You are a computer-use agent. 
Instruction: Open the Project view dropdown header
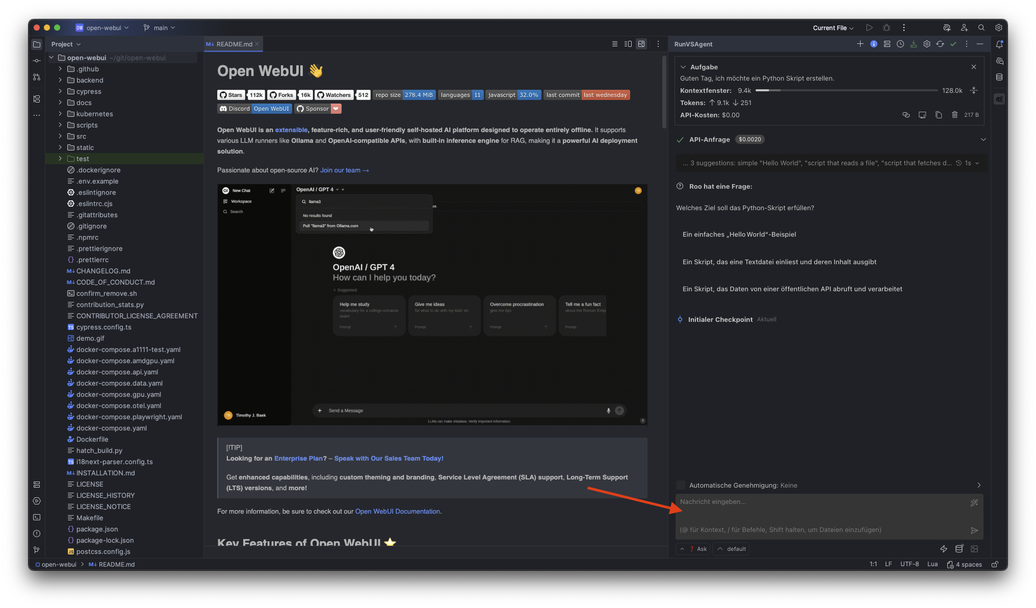click(66, 44)
